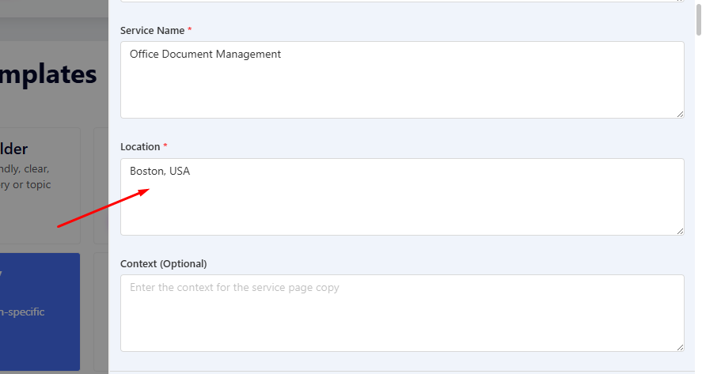Click the "Context (Optional)" label

163,263
